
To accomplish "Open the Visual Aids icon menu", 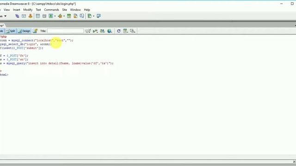I will click(x=133, y=31).
